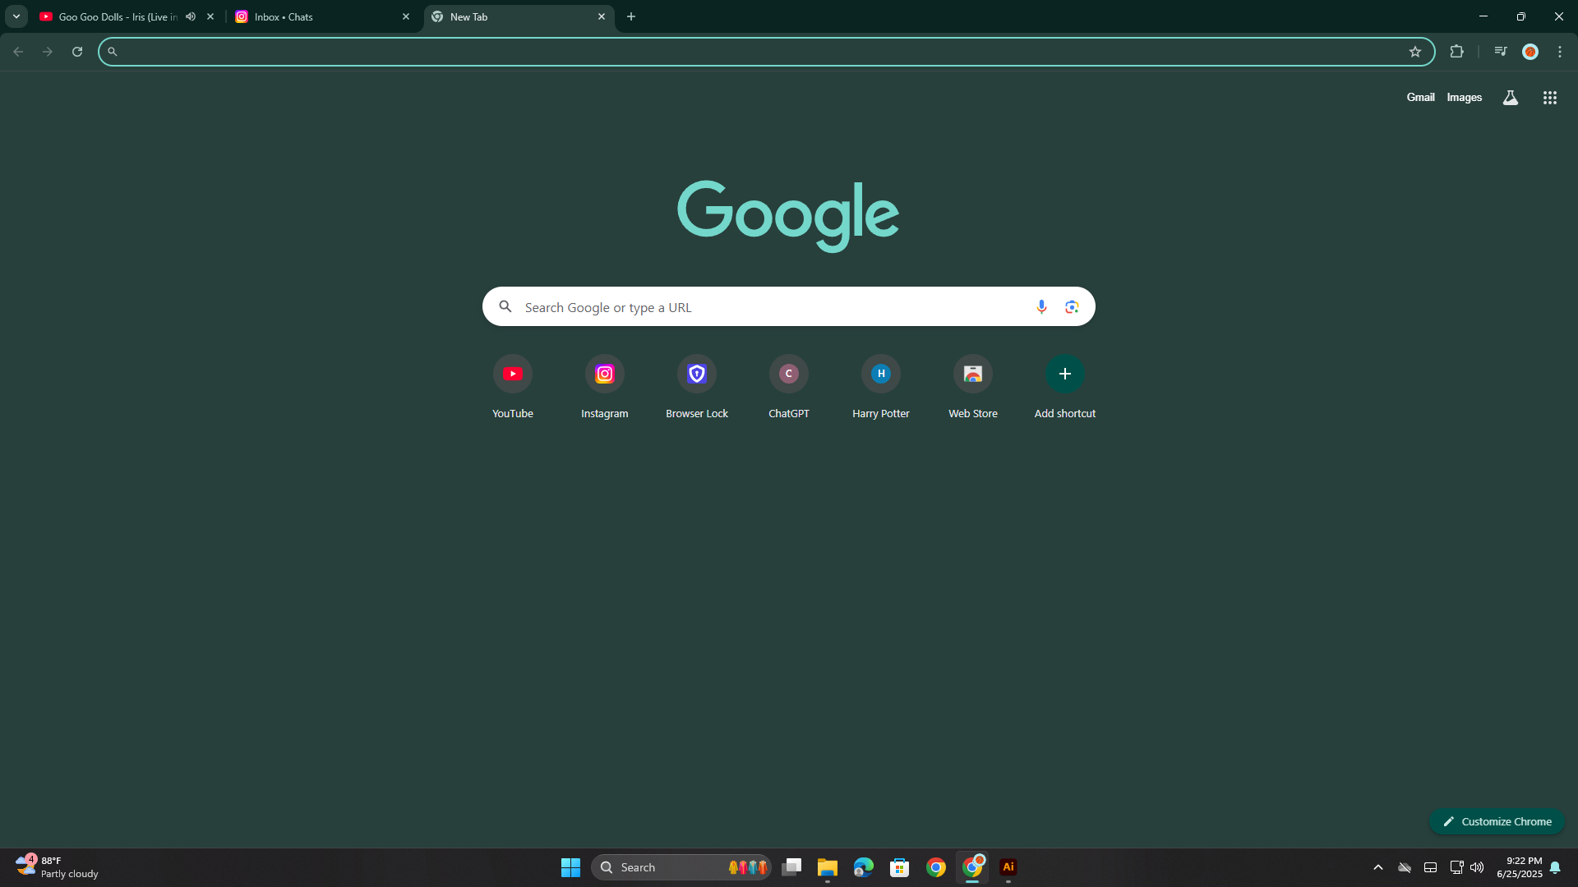Close the Inbox Chats tab

pos(406,16)
